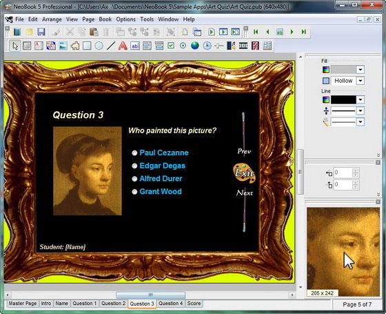386x314 pixels.
Task: Switch to the Master Page tab
Action: [22, 304]
